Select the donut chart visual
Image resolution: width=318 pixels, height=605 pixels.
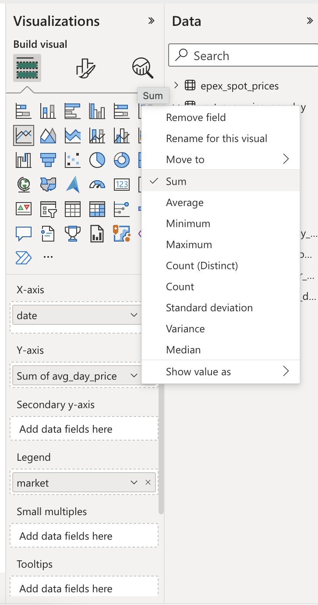[122, 160]
